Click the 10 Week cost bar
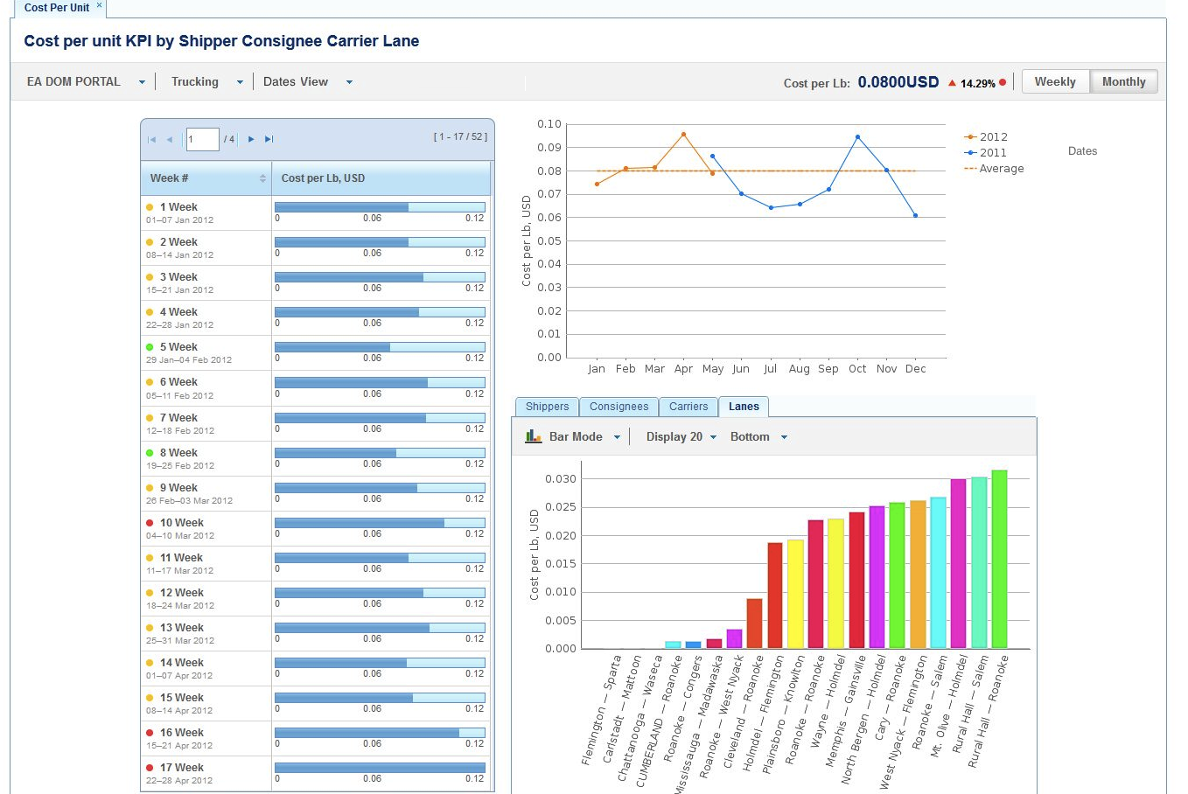 (x=380, y=523)
